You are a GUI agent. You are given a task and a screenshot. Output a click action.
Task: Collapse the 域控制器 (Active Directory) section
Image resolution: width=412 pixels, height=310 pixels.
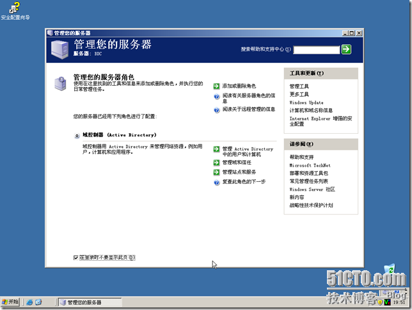click(77, 136)
